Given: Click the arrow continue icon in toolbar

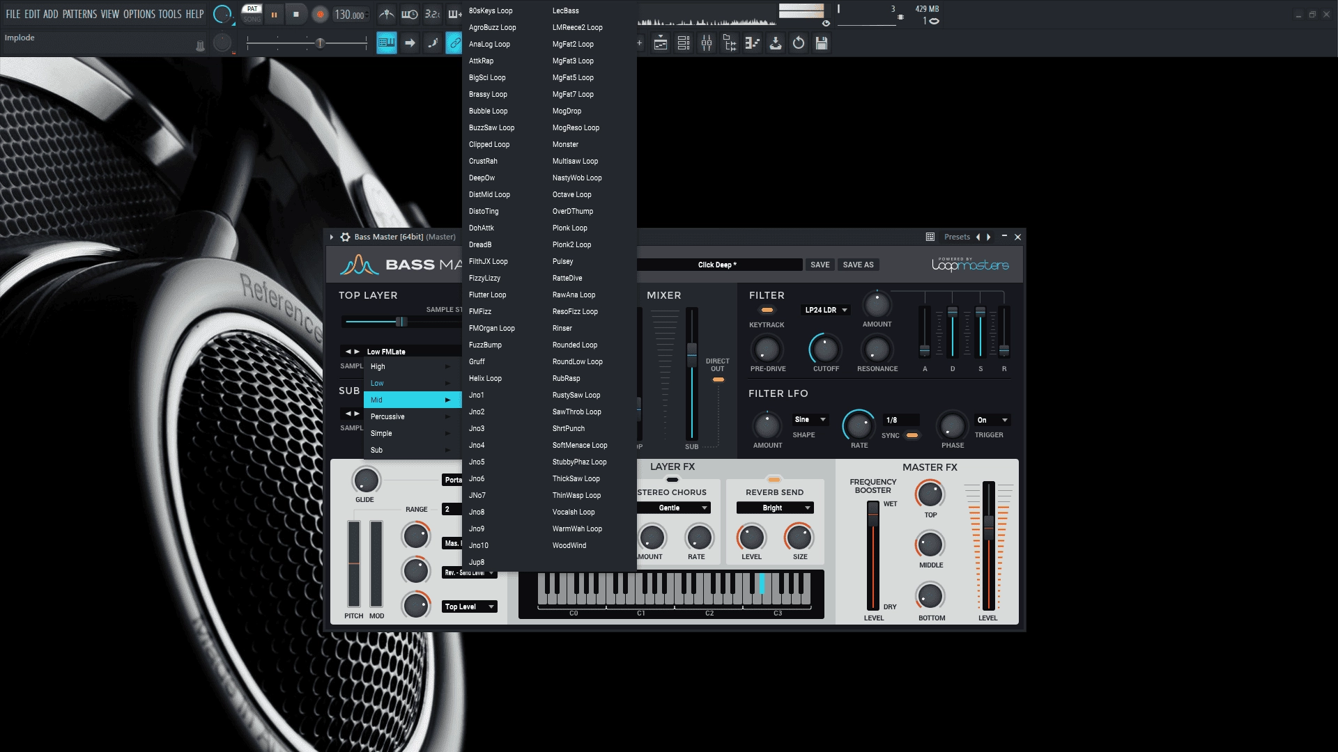Looking at the screenshot, I should pyautogui.click(x=410, y=43).
